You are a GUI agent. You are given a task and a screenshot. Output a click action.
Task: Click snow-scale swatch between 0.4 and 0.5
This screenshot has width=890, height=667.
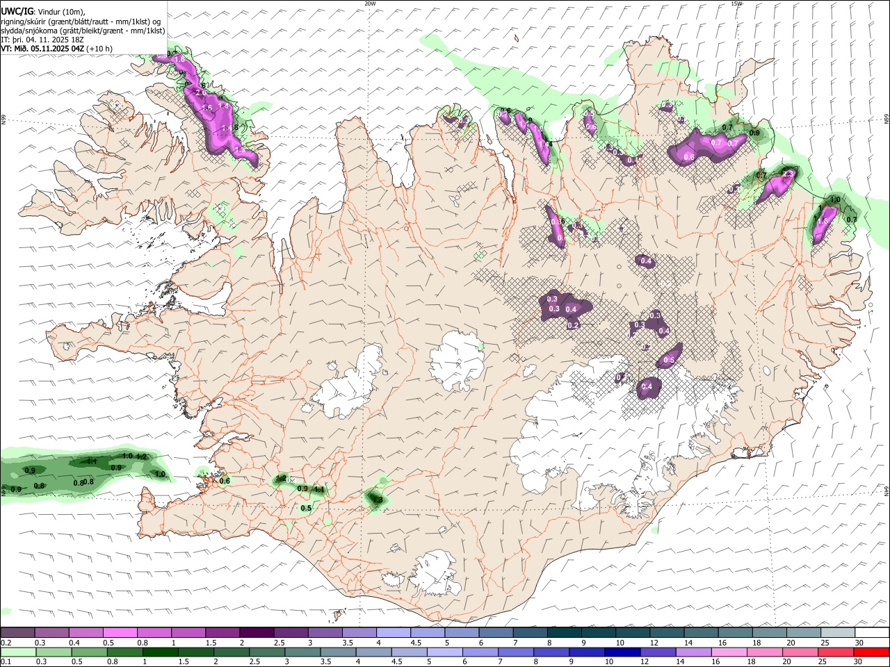click(86, 632)
